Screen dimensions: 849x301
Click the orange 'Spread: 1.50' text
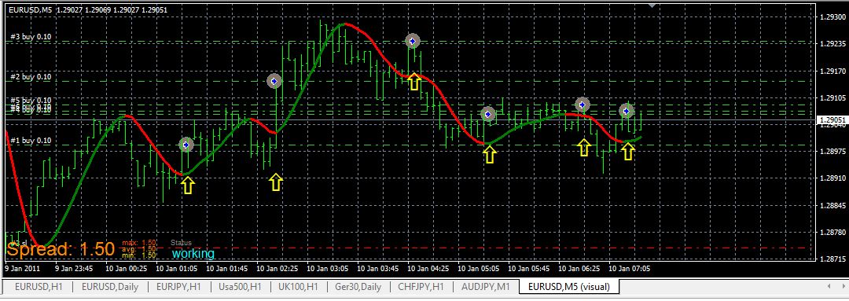coord(60,249)
